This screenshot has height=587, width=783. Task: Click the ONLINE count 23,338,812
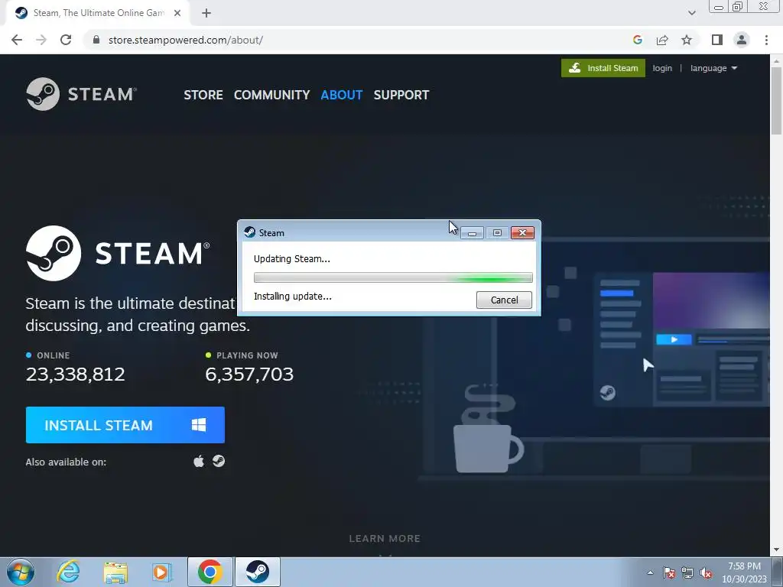(x=76, y=374)
